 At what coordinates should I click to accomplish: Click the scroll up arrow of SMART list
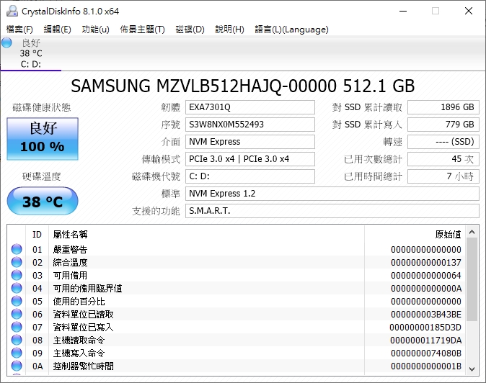click(472, 232)
